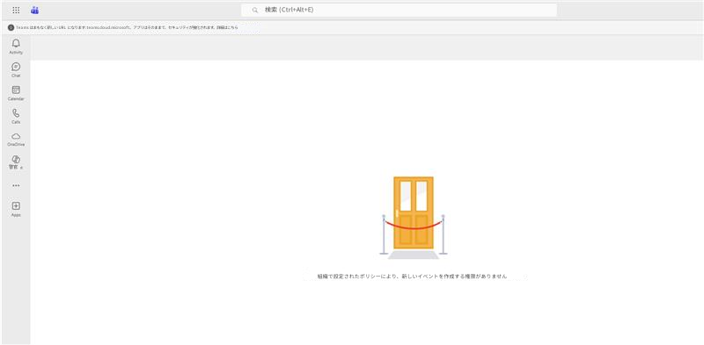The height and width of the screenshot is (345, 704).
Task: Switch to the Chat section
Action: 16,70
